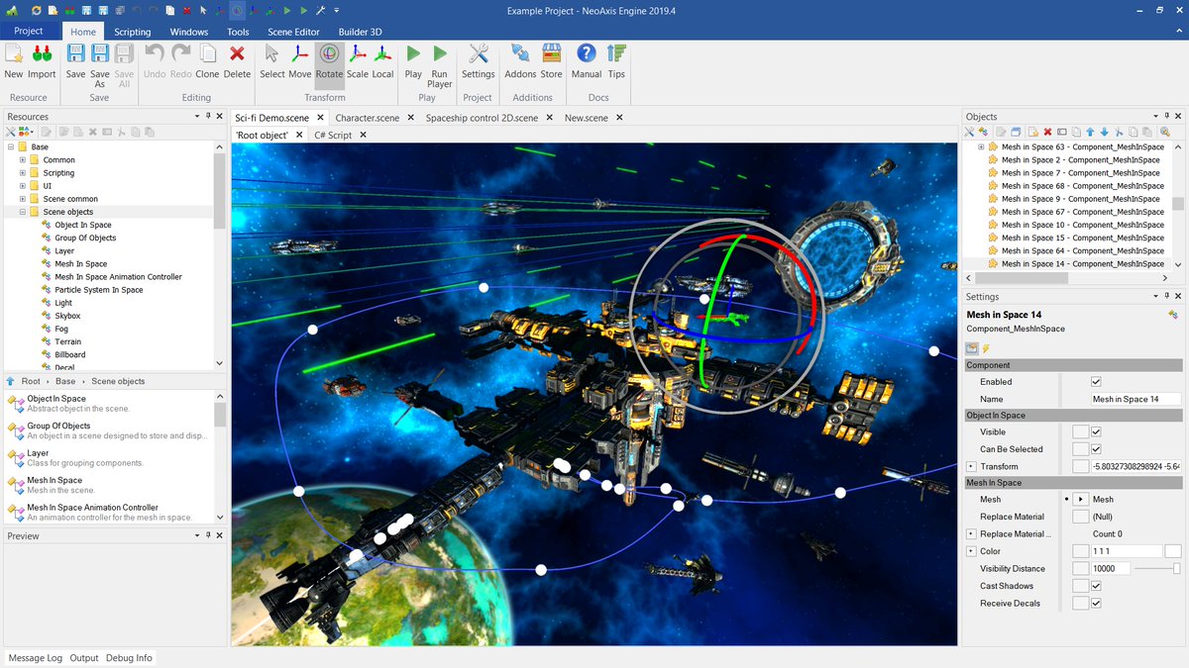Expand the UI folder in Resources

[22, 186]
